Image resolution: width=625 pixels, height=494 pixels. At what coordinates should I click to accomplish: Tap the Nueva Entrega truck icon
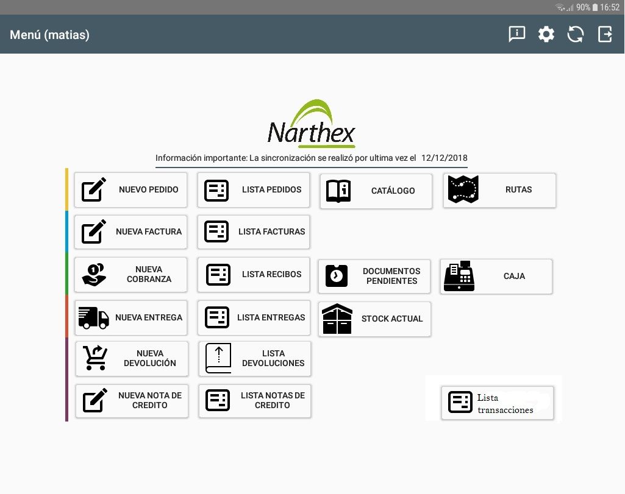click(94, 317)
